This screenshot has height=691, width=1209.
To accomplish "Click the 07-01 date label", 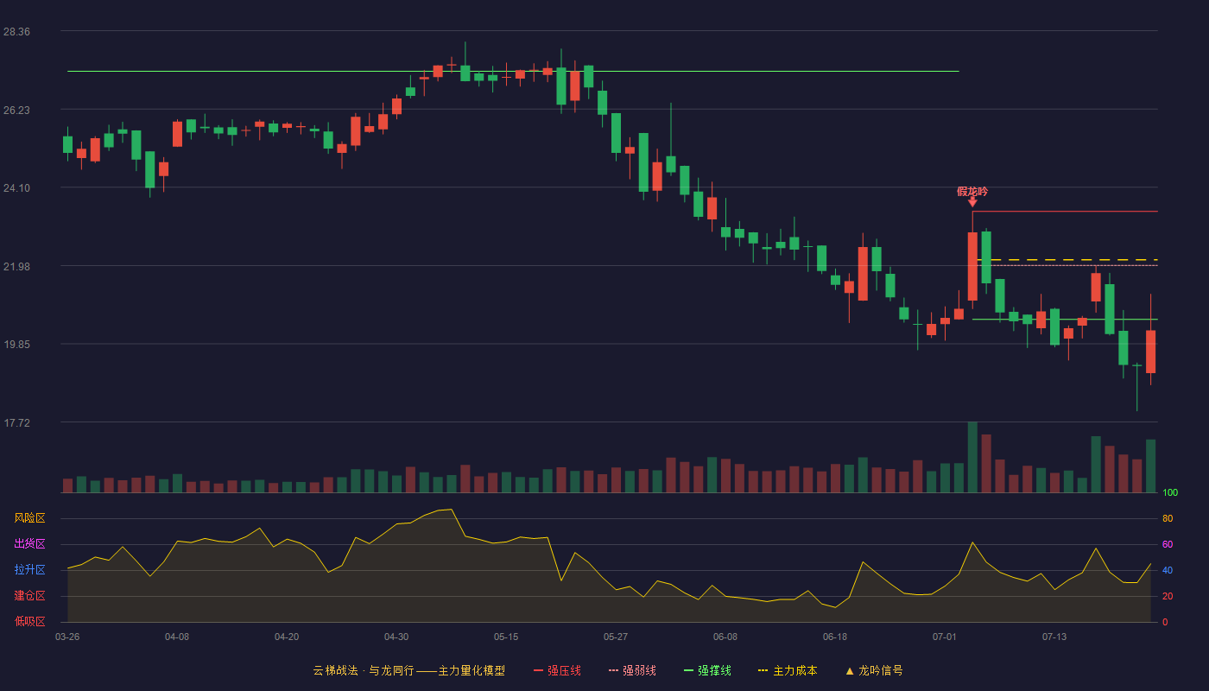I will [945, 637].
